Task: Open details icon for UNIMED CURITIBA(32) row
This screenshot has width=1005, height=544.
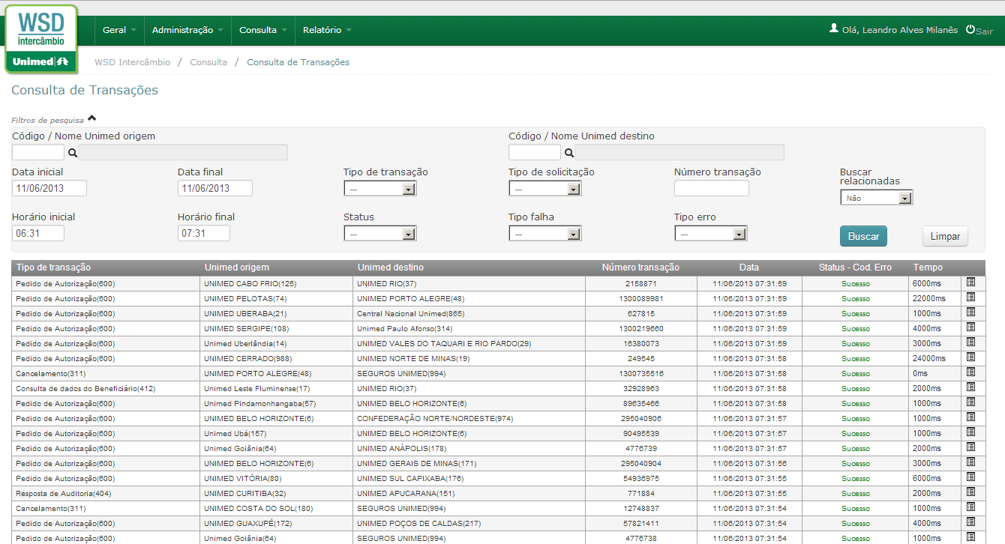Action: [x=970, y=492]
